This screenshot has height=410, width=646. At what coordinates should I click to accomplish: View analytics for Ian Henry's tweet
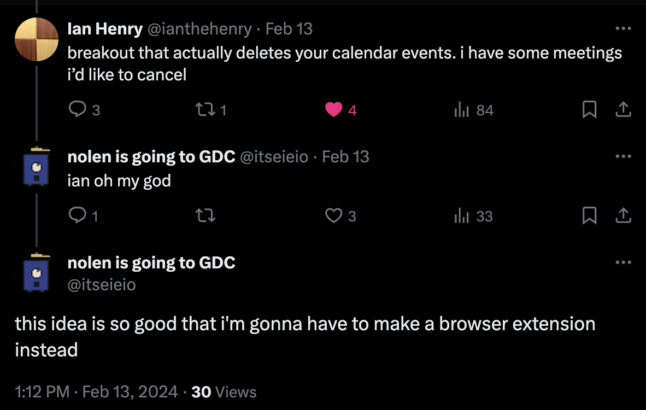[x=462, y=109]
